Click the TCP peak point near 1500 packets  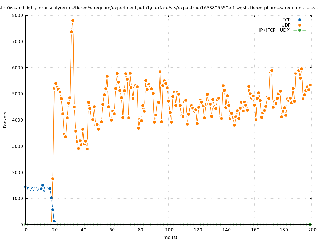click(x=43, y=185)
